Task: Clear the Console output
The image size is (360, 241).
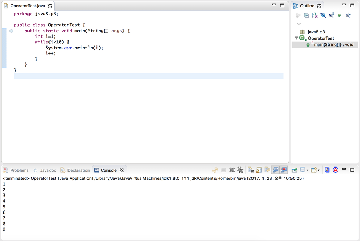Action: click(251, 170)
